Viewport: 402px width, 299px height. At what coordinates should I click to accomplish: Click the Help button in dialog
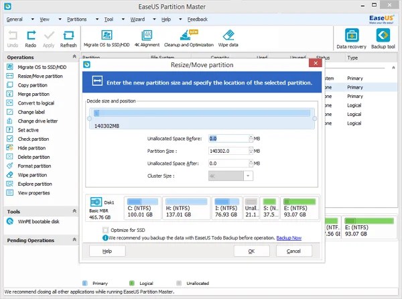(x=107, y=251)
